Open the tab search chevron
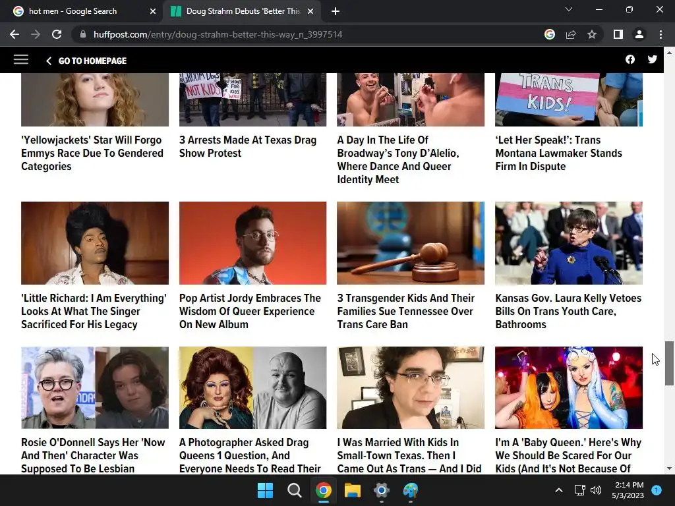The height and width of the screenshot is (506, 675). pos(569,9)
